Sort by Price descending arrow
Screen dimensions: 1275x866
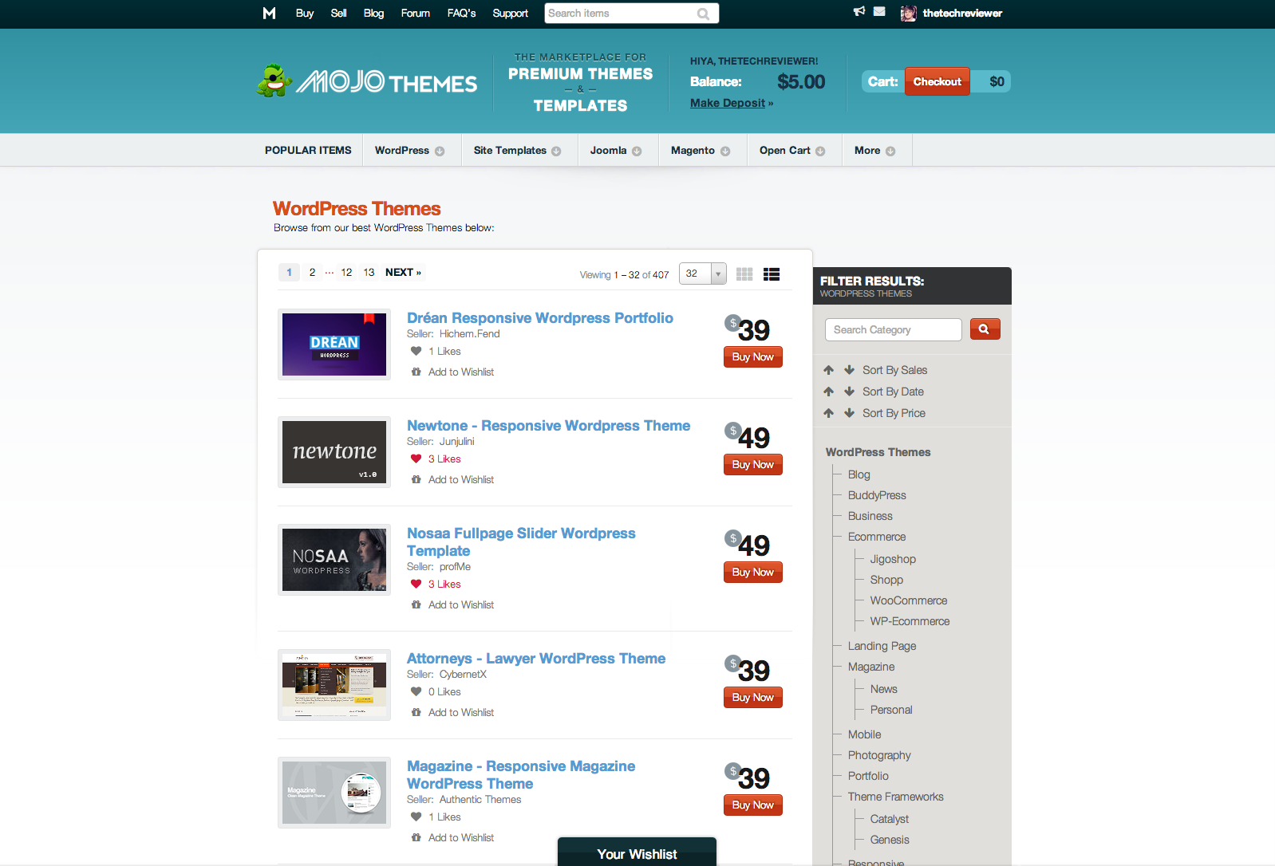coord(850,413)
